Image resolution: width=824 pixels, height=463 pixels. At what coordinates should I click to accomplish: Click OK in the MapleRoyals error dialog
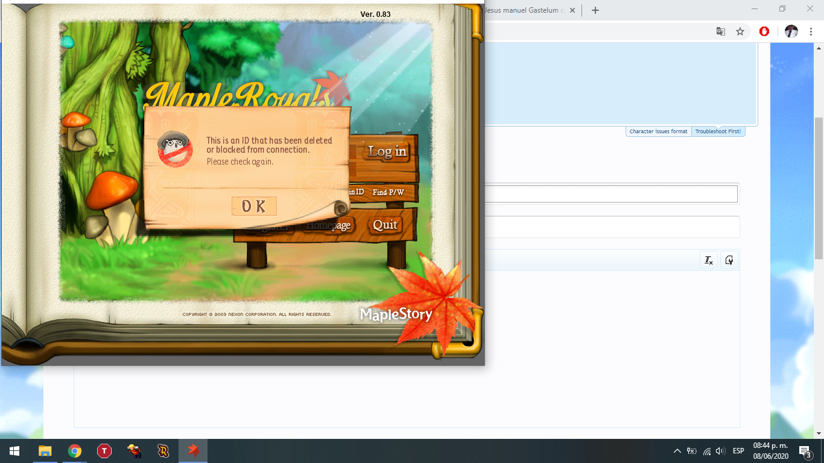point(254,206)
